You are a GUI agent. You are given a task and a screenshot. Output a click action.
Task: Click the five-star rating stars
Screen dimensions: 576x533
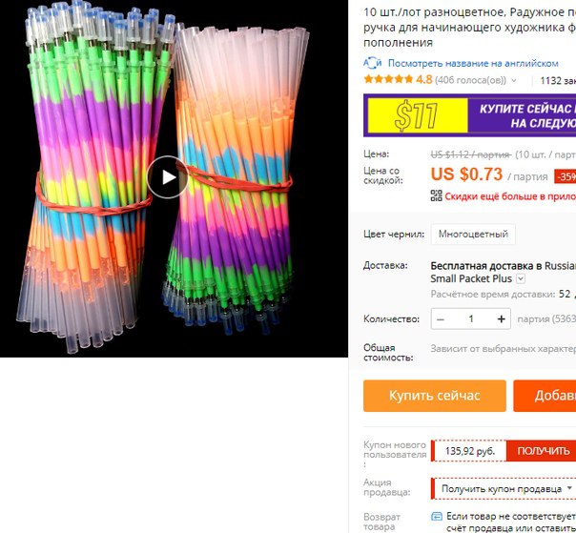pos(388,79)
